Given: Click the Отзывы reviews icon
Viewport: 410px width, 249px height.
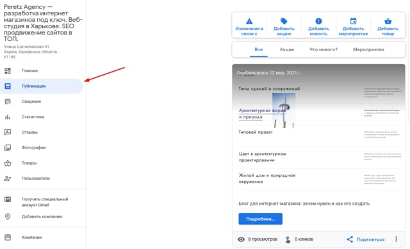Looking at the screenshot, I should (x=8, y=133).
